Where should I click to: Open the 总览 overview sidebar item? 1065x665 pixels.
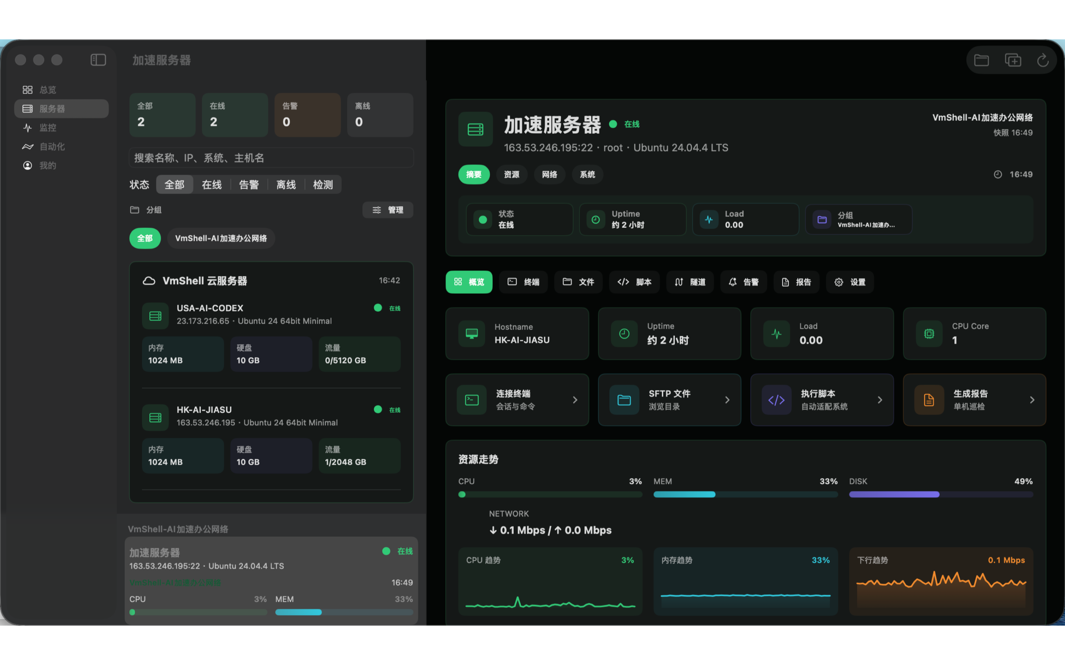(61, 90)
